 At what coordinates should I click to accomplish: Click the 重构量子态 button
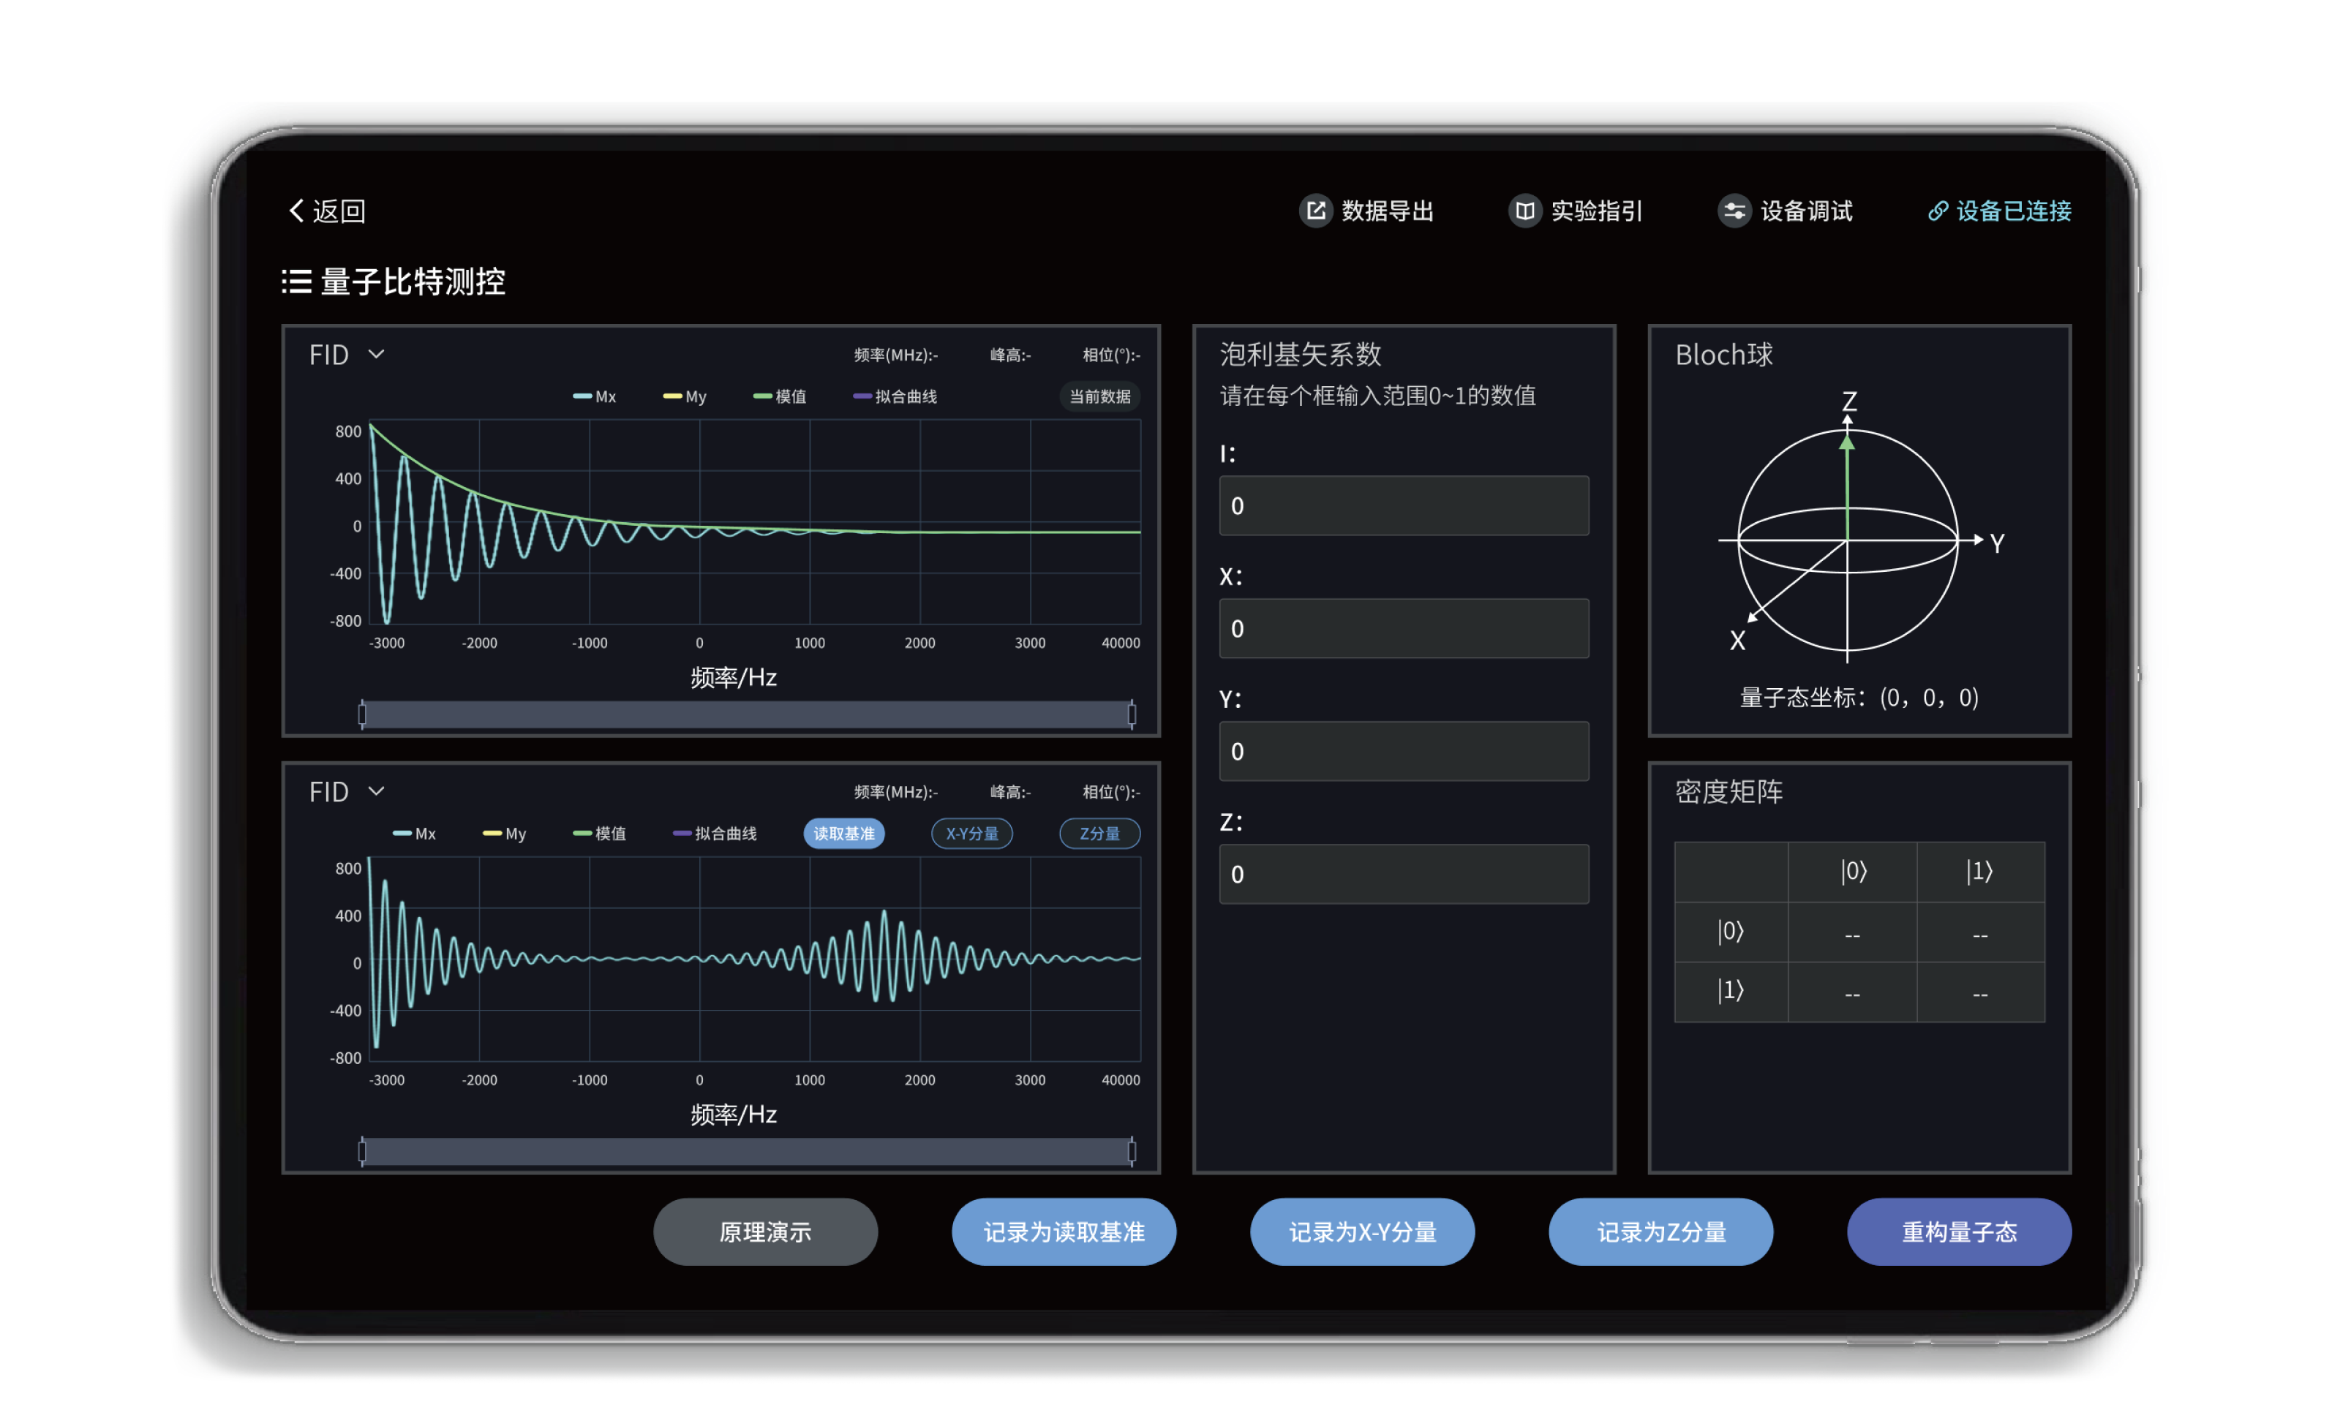[x=1958, y=1231]
